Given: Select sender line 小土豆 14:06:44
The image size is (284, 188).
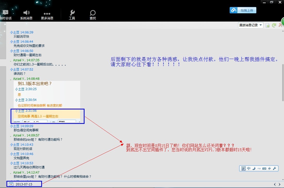Looking at the screenshot, I should [x=22, y=42].
